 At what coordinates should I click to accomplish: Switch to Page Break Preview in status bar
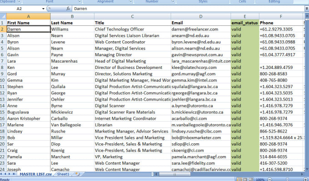pos(250,180)
